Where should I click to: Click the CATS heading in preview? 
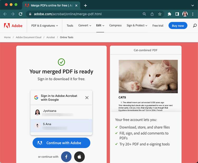[x=122, y=97]
